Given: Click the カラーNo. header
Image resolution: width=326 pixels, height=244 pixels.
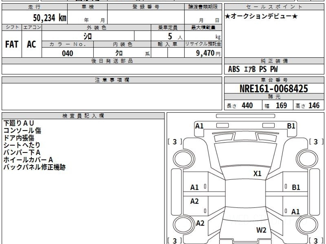Looking at the screenshot, I should point(68,44).
